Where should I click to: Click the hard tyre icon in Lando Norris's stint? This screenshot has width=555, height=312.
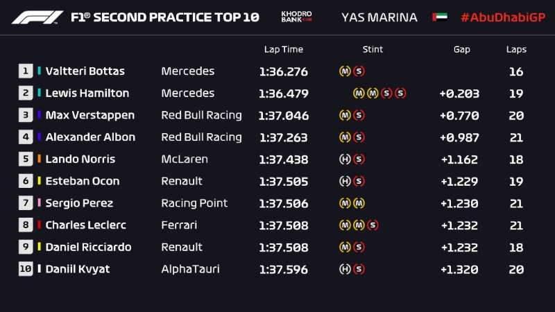tap(345, 159)
